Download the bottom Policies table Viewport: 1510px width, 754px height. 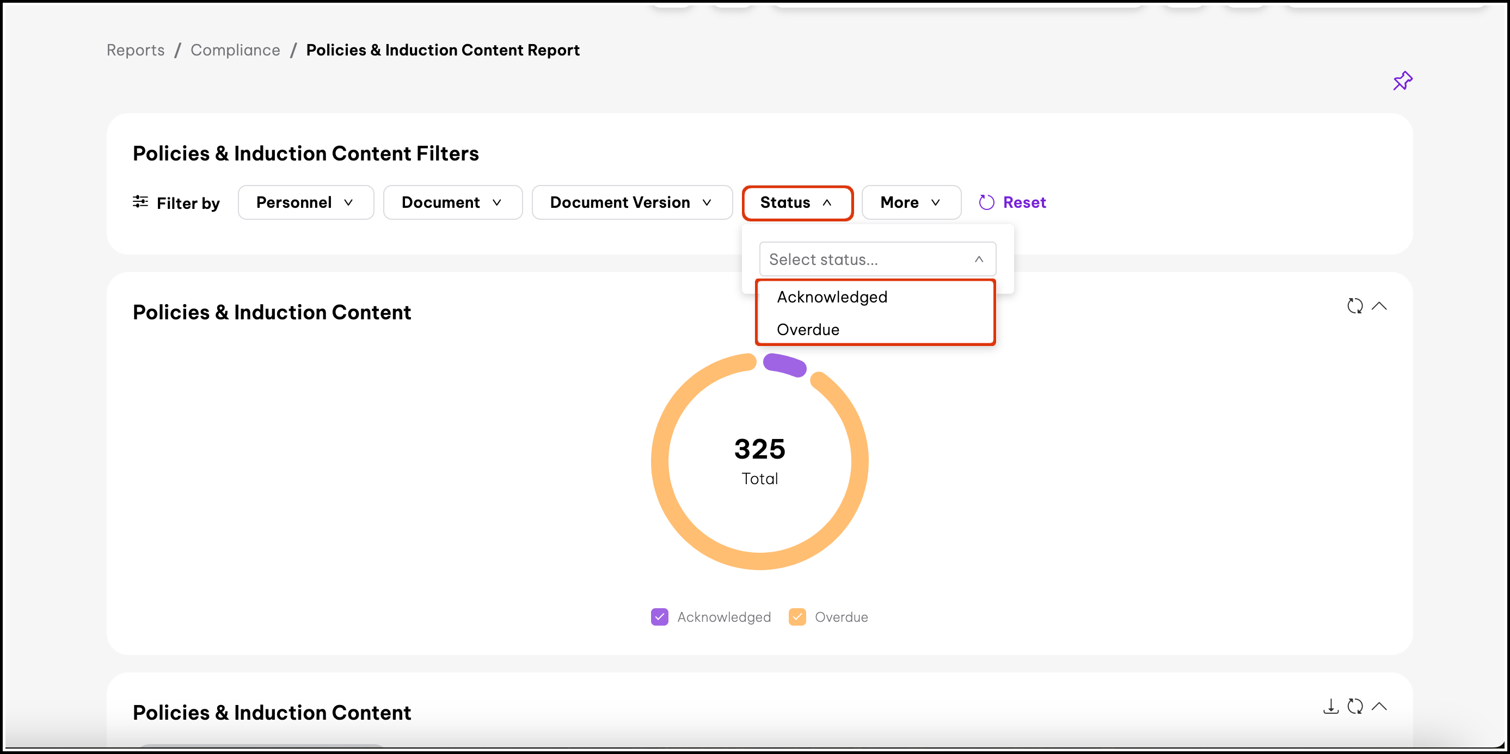[1330, 706]
